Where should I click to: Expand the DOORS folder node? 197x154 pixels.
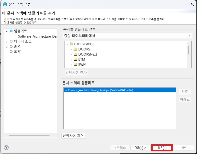pyautogui.click(x=72, y=49)
